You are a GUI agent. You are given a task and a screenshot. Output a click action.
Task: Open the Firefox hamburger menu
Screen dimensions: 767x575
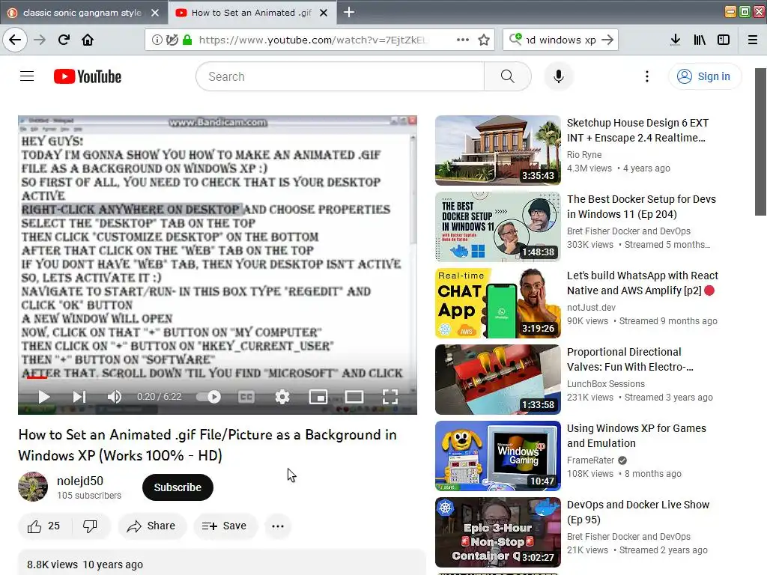tap(753, 40)
